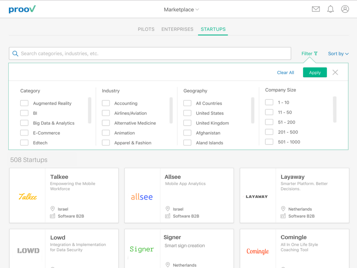Check the Edtech category
The width and height of the screenshot is (357, 268).
[x=24, y=143]
